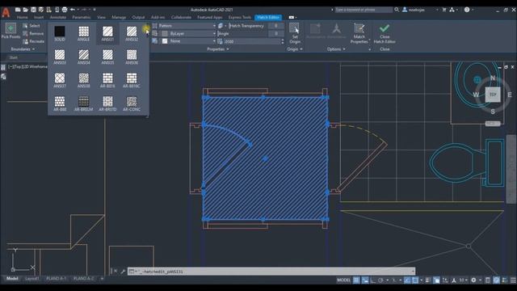This screenshot has height=291, width=517.
Task: Click the Save quick-access icon
Action: tap(33, 10)
